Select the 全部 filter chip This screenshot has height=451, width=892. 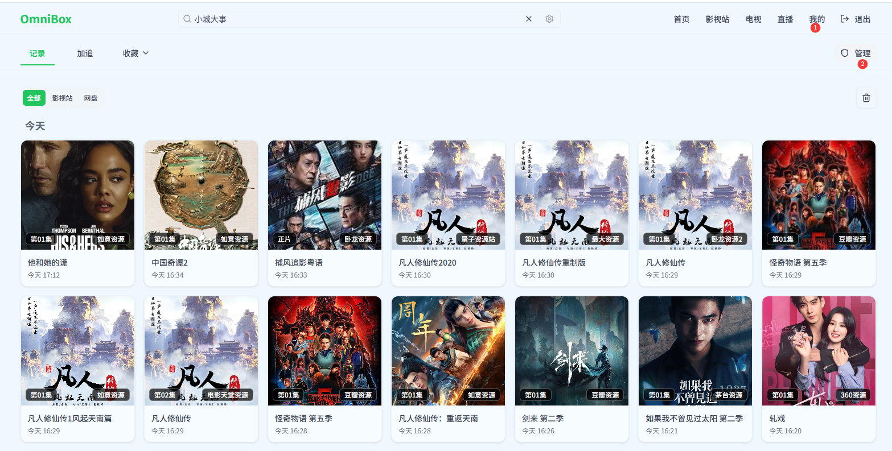(x=34, y=98)
